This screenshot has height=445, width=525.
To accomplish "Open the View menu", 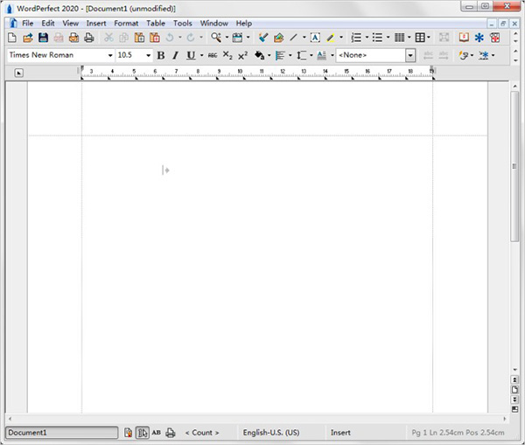I will 71,24.
